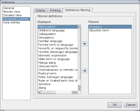
Task: Select the Honorific or respectful entry
Action: (x=58, y=48)
